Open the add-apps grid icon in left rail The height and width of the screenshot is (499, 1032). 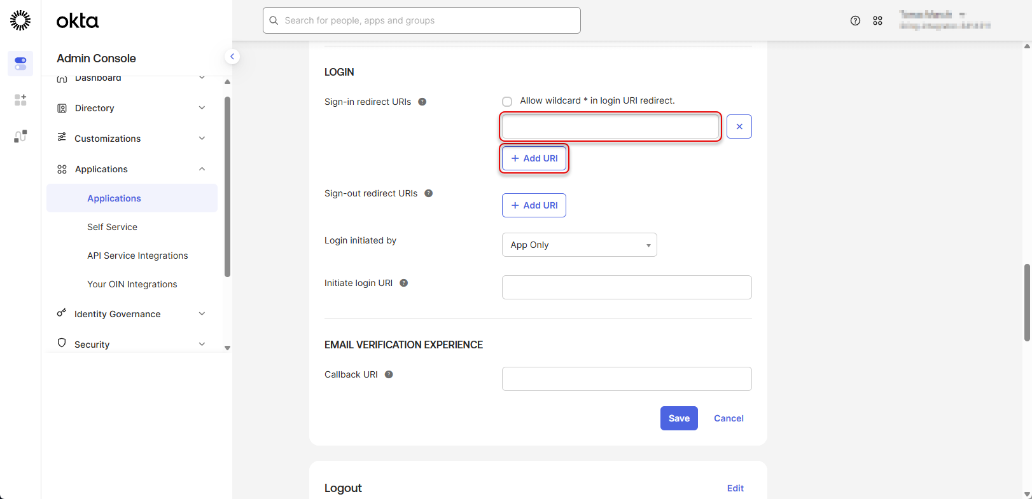pyautogui.click(x=20, y=100)
